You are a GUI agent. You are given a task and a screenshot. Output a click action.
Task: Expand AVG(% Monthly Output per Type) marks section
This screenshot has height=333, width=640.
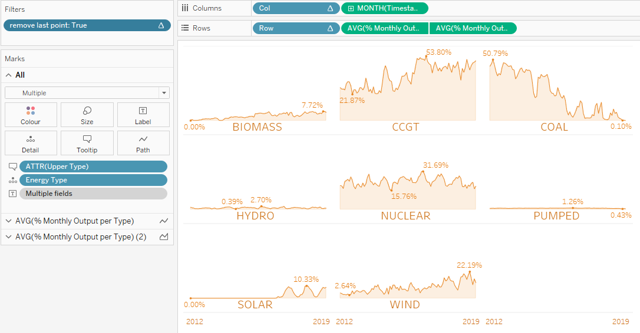9,221
